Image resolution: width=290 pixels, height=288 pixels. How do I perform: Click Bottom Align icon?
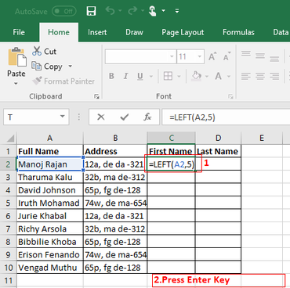click(274, 58)
